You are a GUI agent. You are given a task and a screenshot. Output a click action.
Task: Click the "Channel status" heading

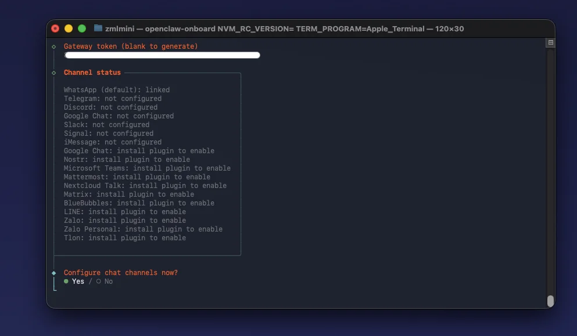click(x=92, y=73)
